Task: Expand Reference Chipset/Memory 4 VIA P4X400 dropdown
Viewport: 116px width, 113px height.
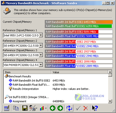Action: 41,65
